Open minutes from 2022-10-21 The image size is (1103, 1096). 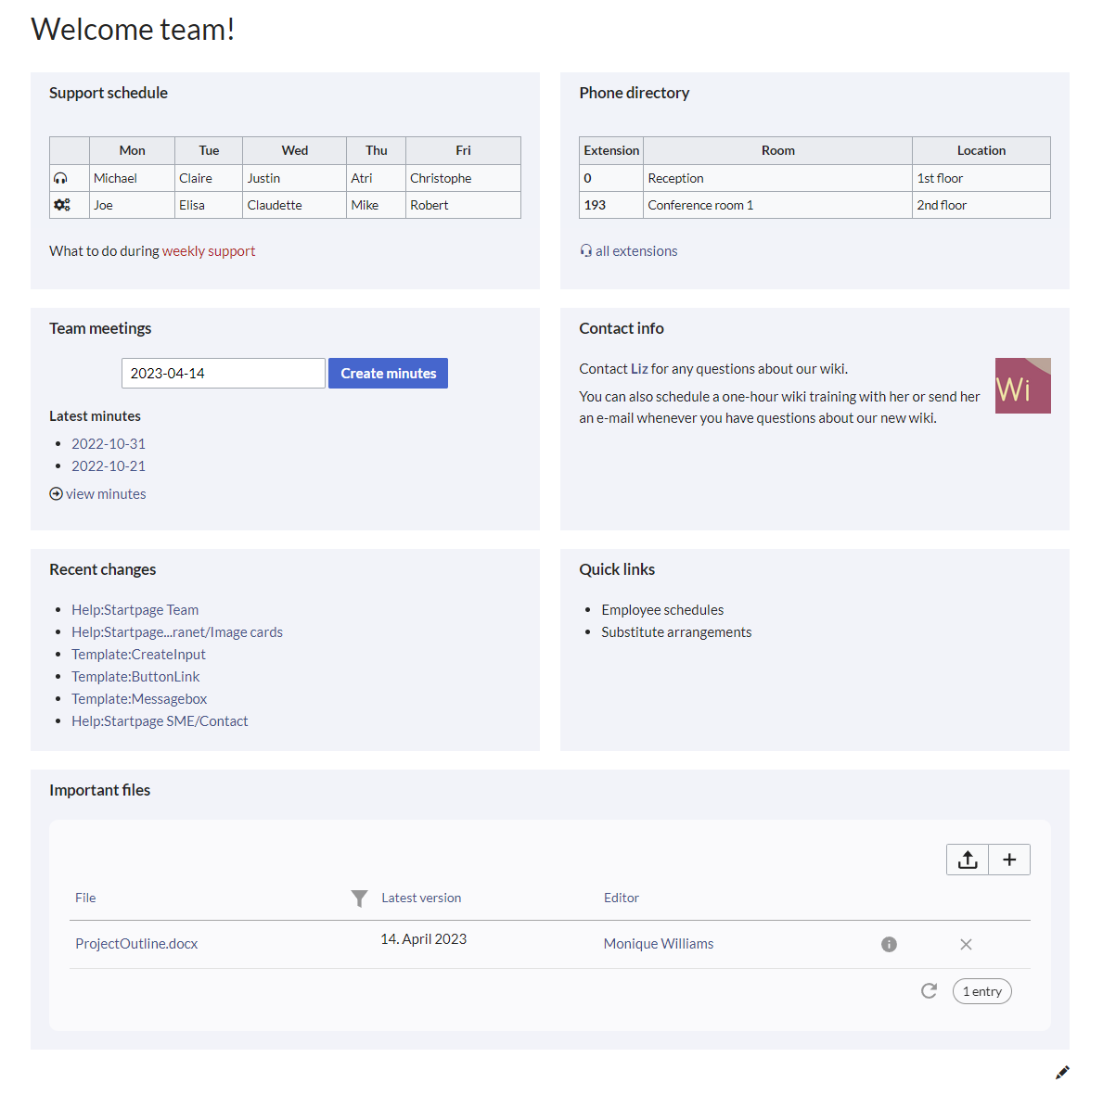[x=109, y=466]
